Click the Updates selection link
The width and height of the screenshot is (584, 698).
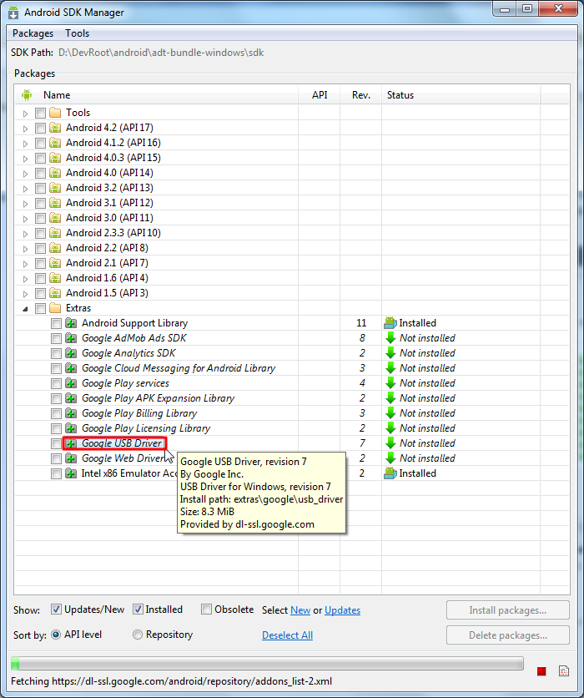343,610
